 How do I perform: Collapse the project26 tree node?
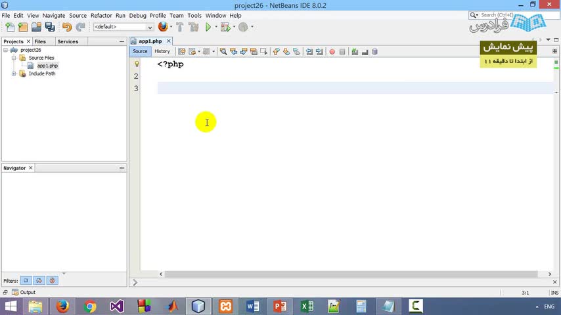(x=6, y=50)
